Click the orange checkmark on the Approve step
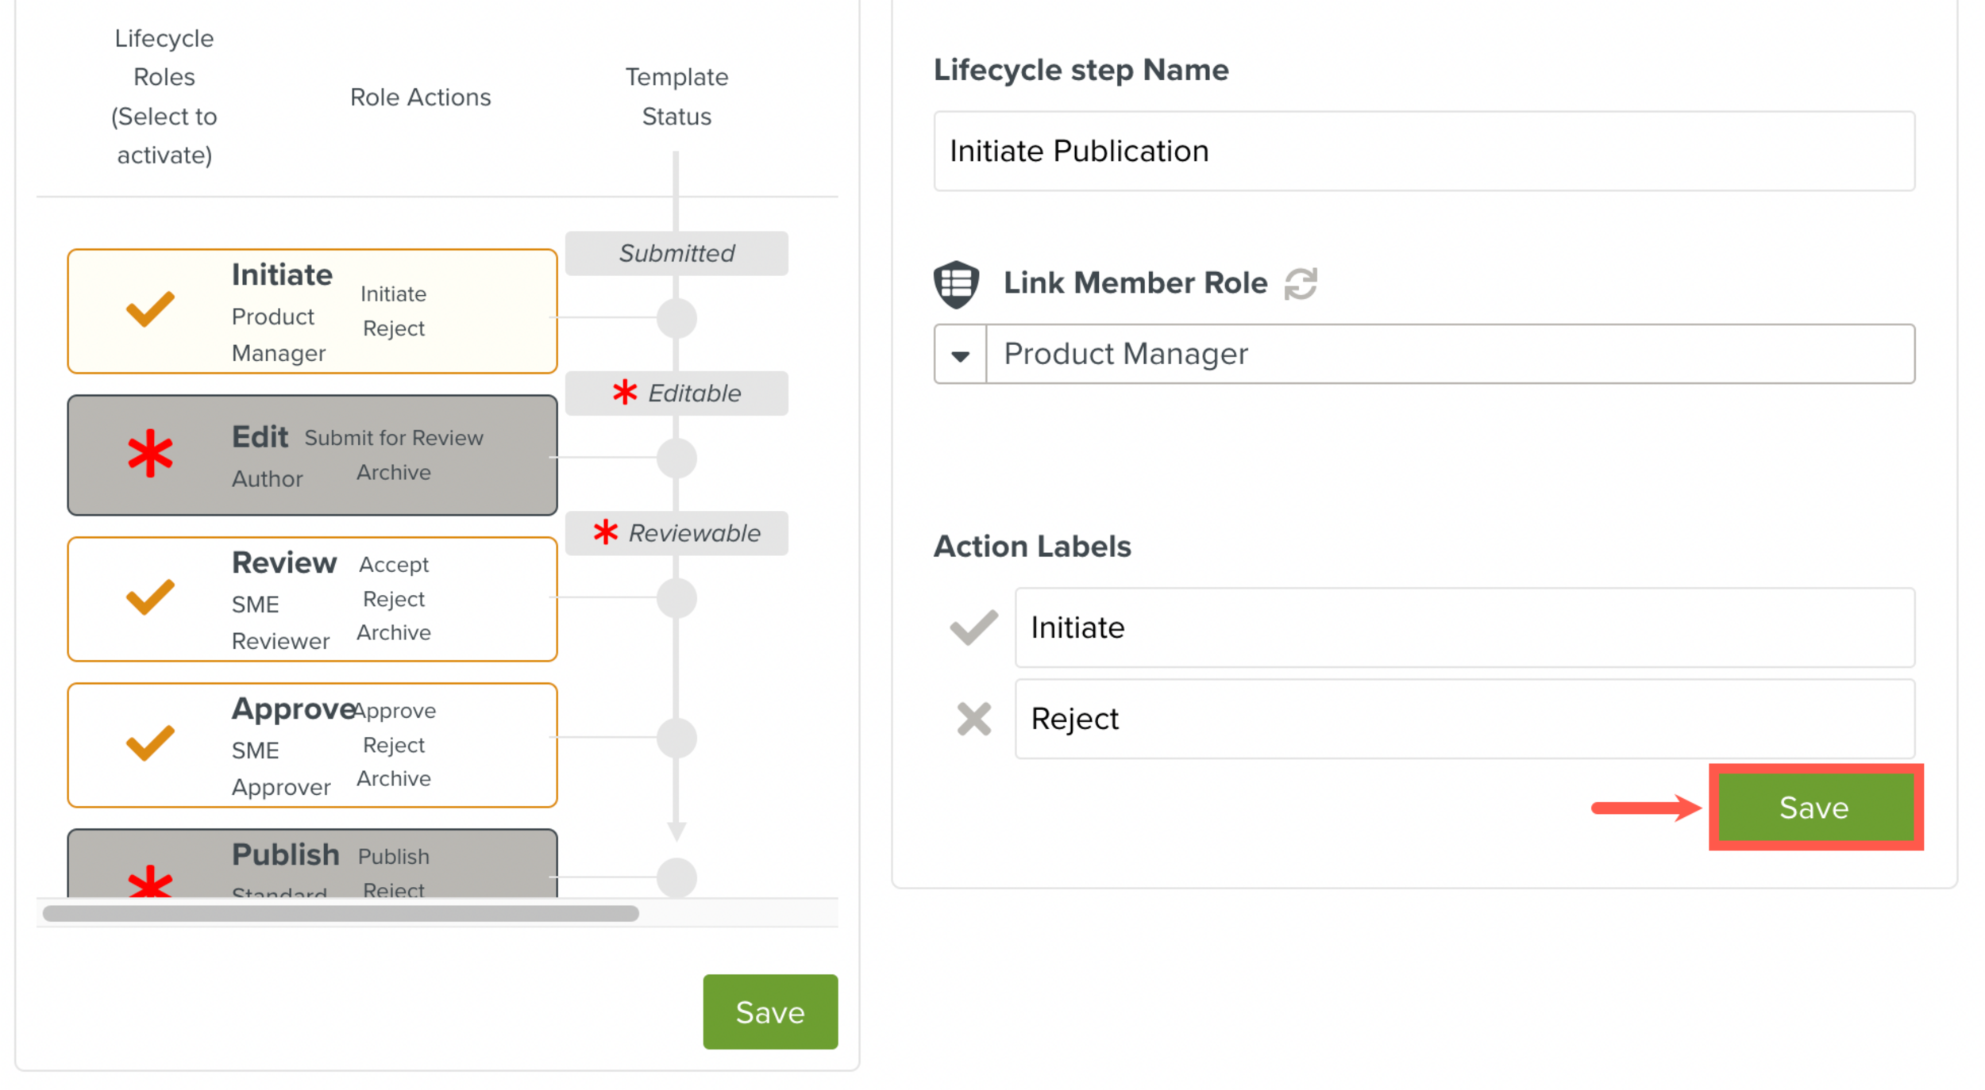The width and height of the screenshot is (1985, 1090). (151, 744)
